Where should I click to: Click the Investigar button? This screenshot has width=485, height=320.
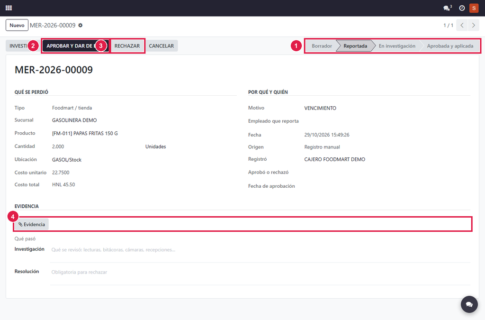point(18,46)
